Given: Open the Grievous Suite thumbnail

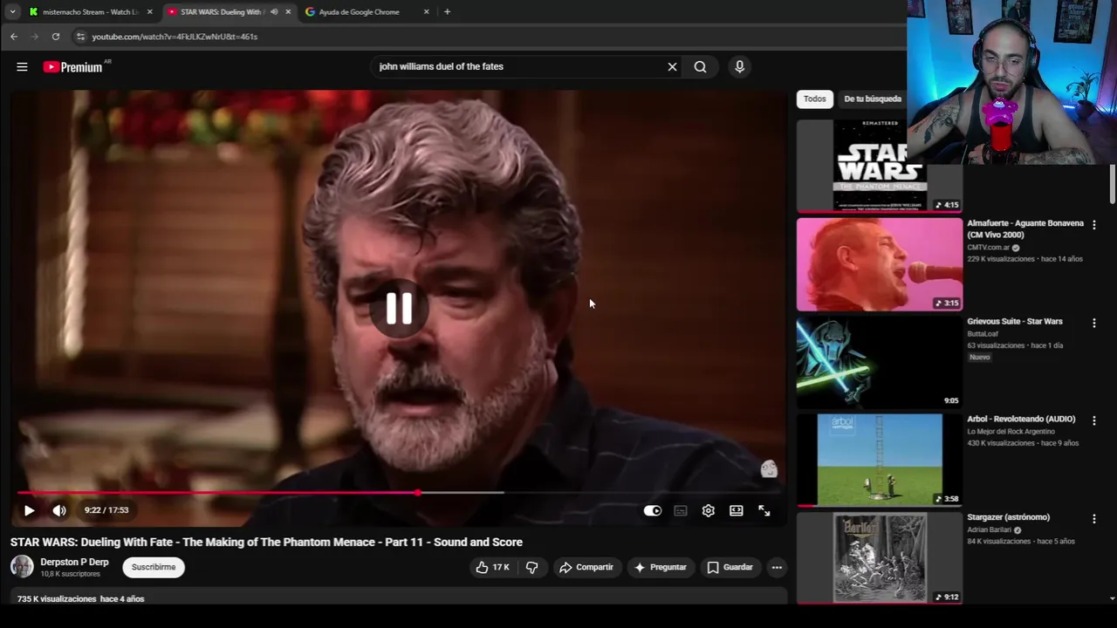Looking at the screenshot, I should (x=879, y=362).
